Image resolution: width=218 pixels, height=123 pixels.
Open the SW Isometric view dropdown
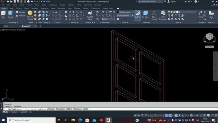coord(125,16)
